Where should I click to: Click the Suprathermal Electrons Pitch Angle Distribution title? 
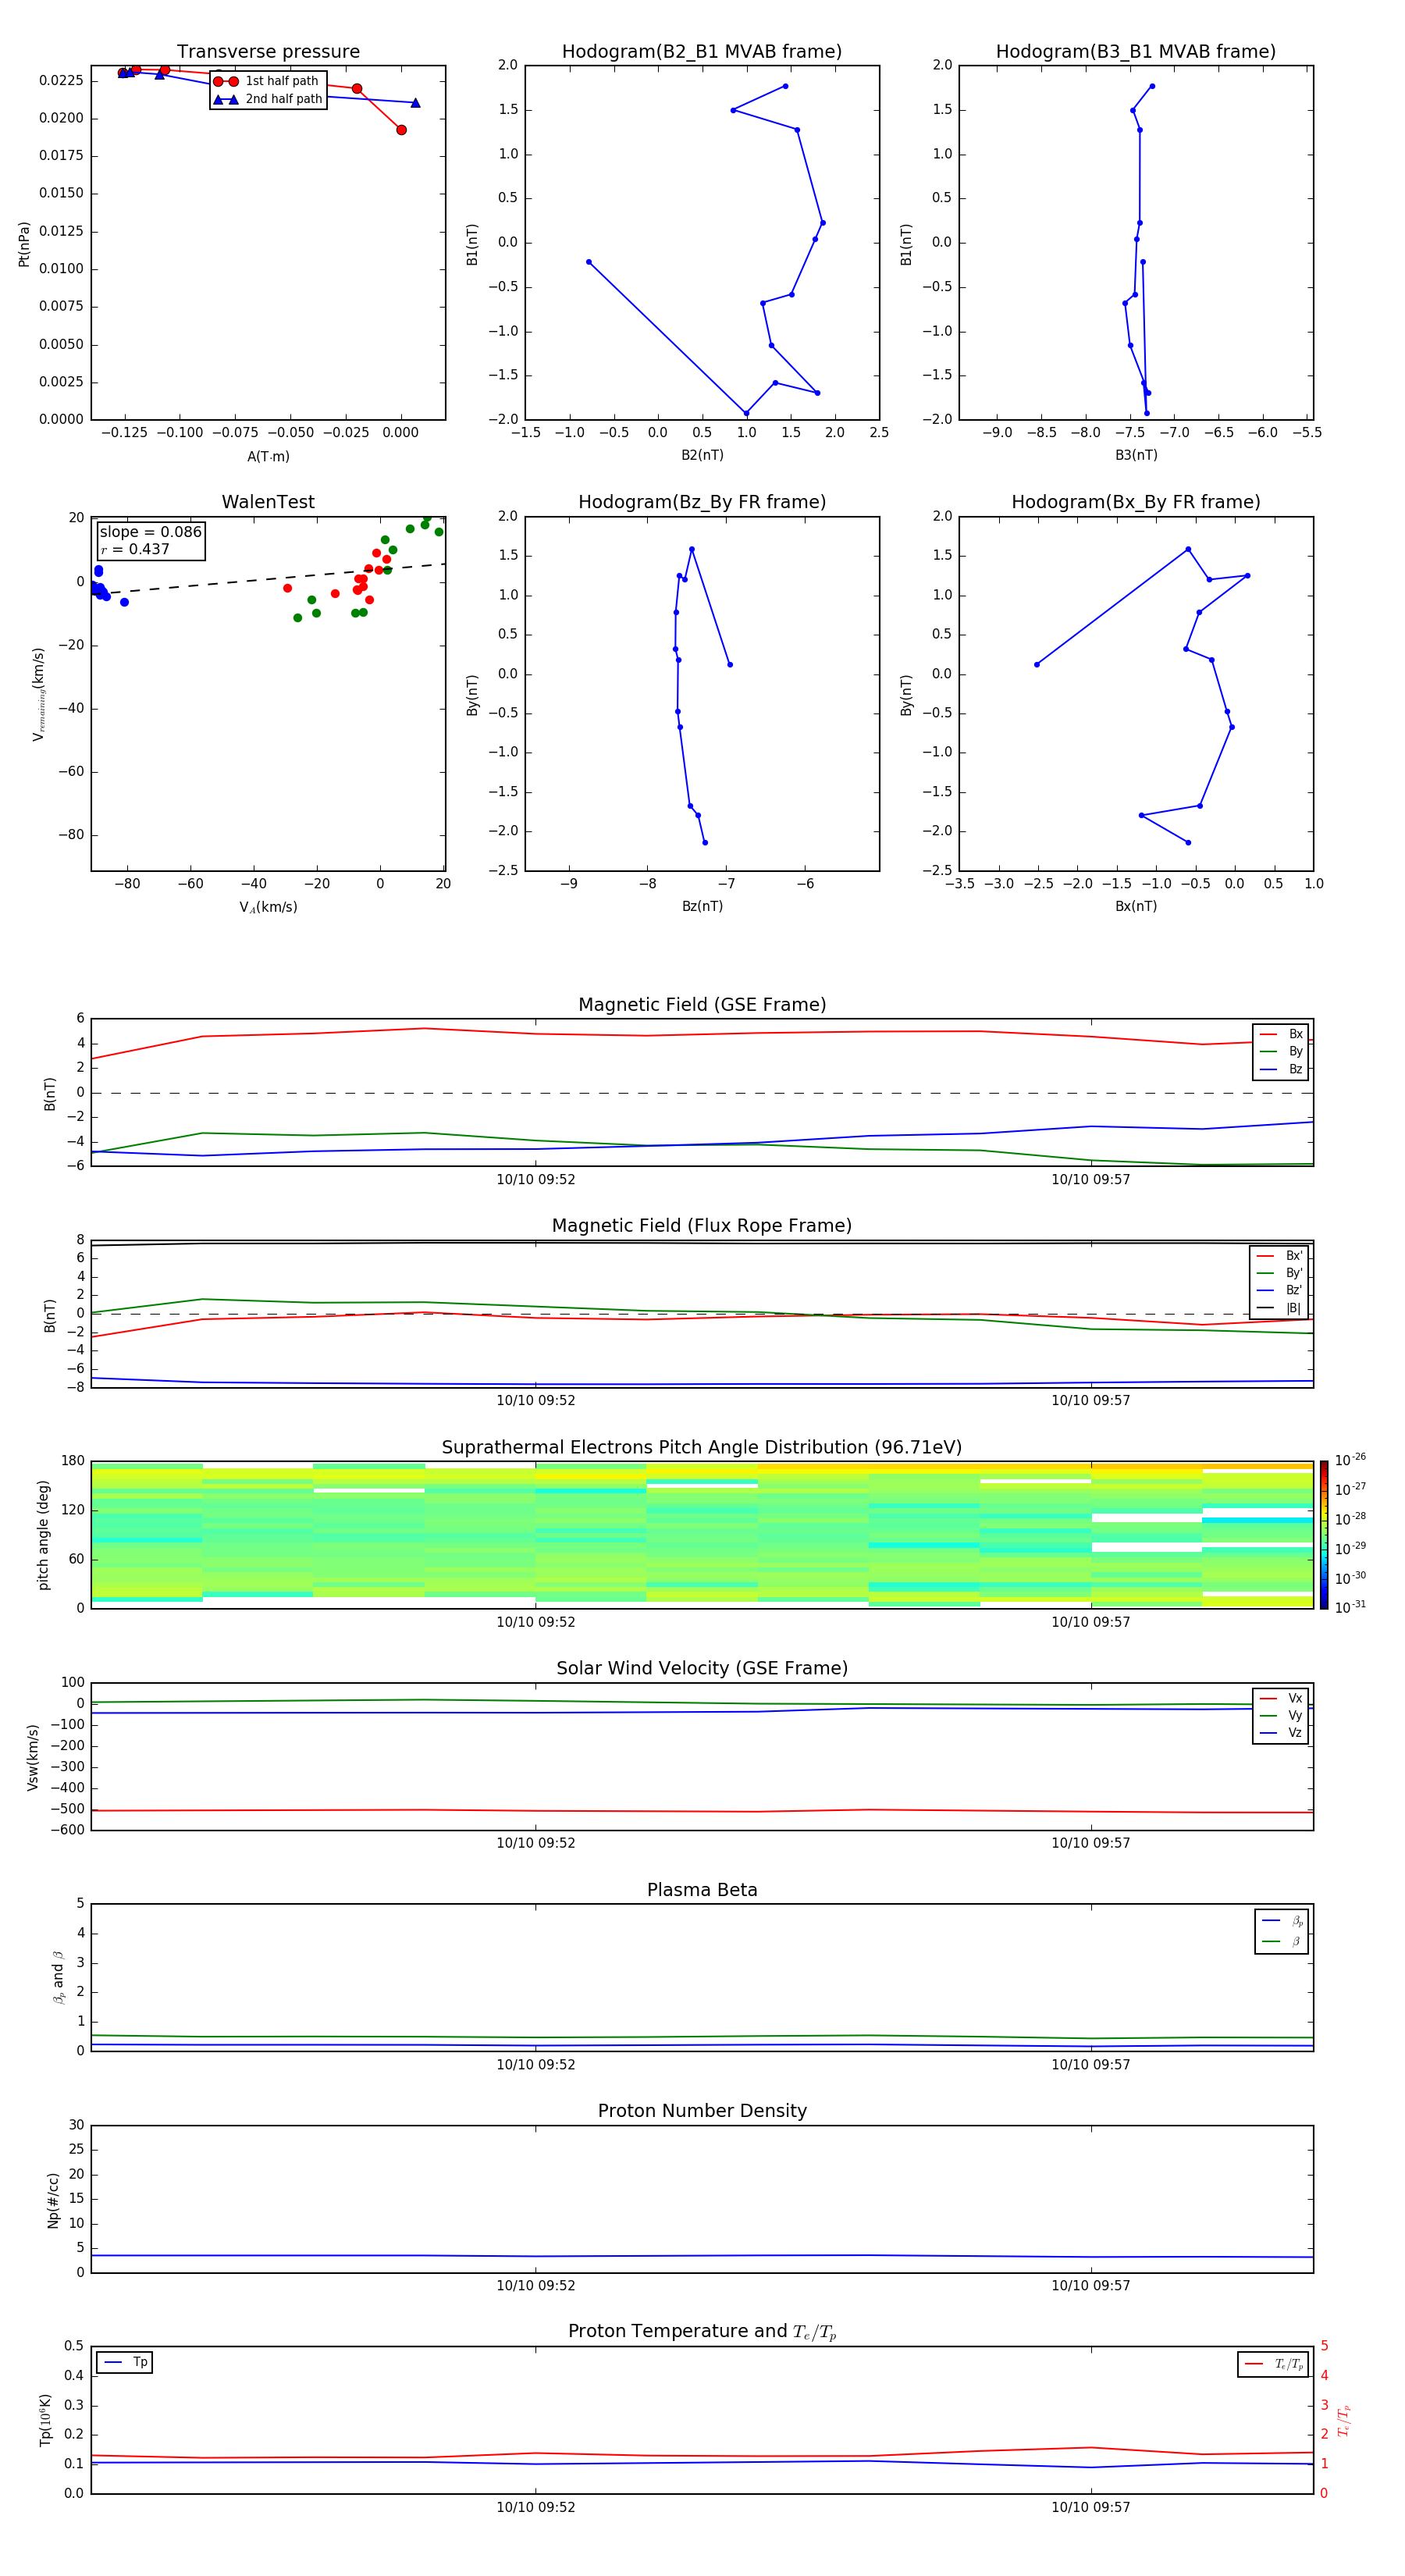point(702,1448)
